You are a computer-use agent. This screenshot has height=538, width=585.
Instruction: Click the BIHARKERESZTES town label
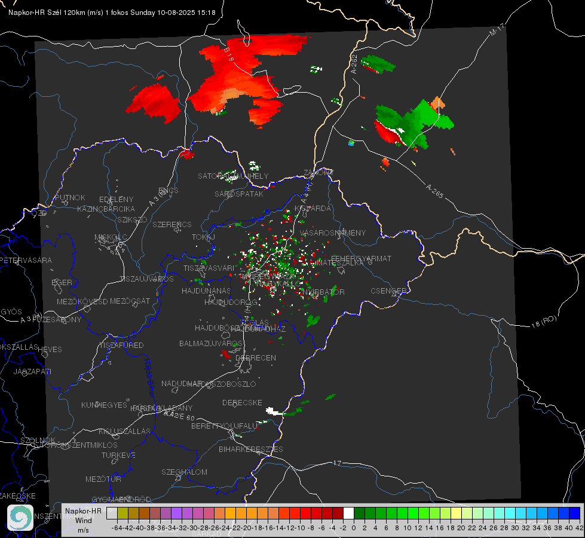click(251, 449)
